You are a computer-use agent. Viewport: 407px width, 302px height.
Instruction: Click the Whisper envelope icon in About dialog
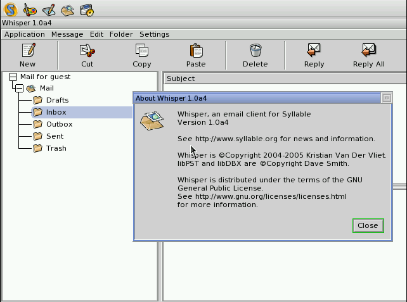(x=152, y=120)
